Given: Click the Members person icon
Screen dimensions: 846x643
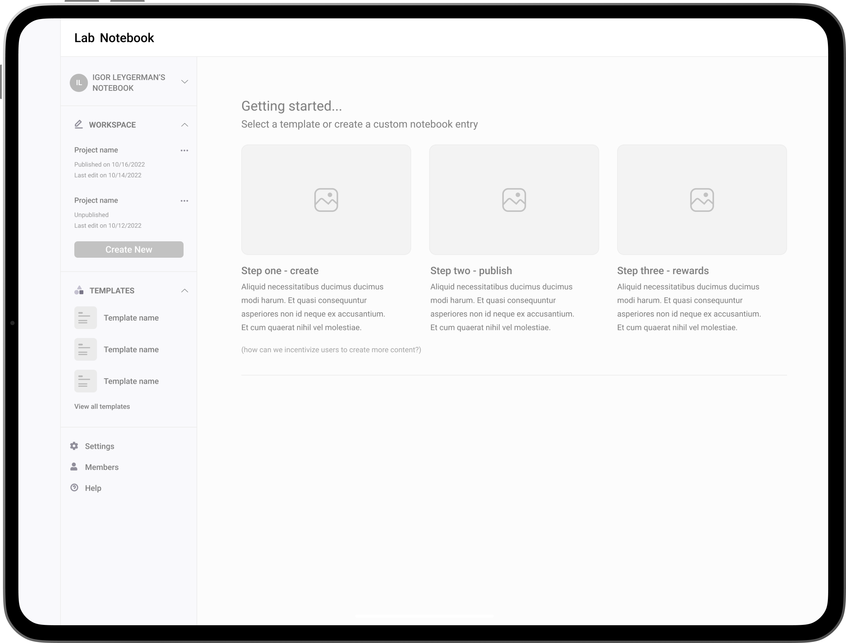Looking at the screenshot, I should tap(74, 467).
